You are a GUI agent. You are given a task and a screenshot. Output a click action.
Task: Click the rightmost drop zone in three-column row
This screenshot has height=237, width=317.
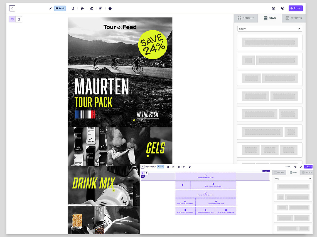click(x=226, y=211)
